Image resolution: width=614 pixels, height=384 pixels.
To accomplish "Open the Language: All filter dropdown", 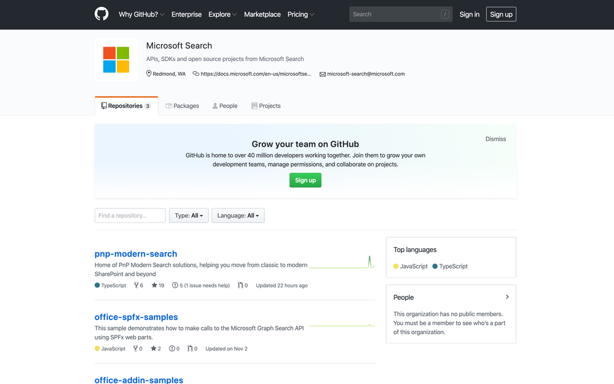I will pos(238,215).
